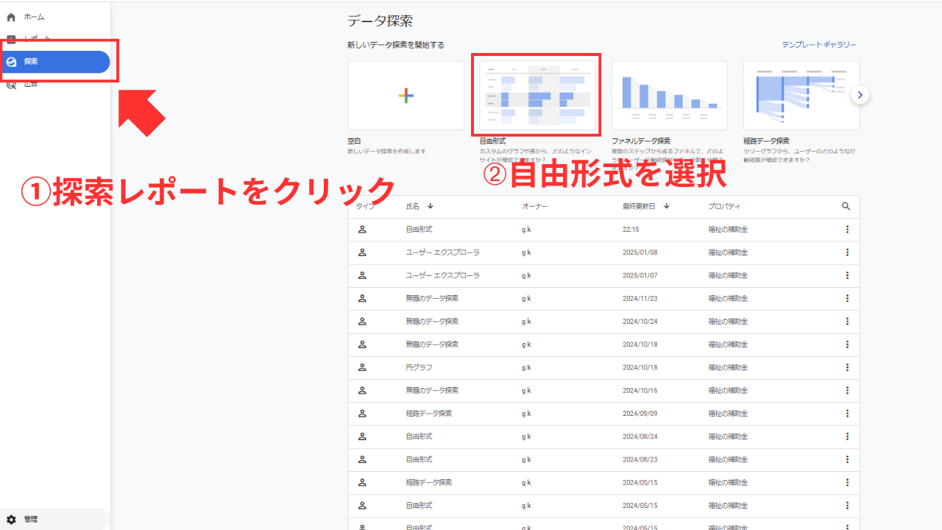Click person type icon in the 2024/09/09 row
The height and width of the screenshot is (530, 942).
coord(362,414)
